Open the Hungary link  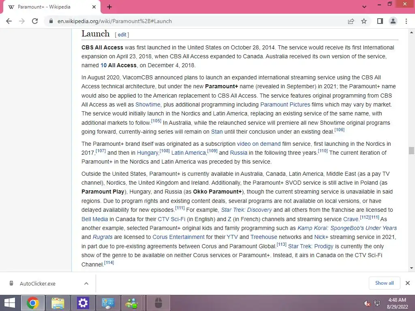(148, 153)
